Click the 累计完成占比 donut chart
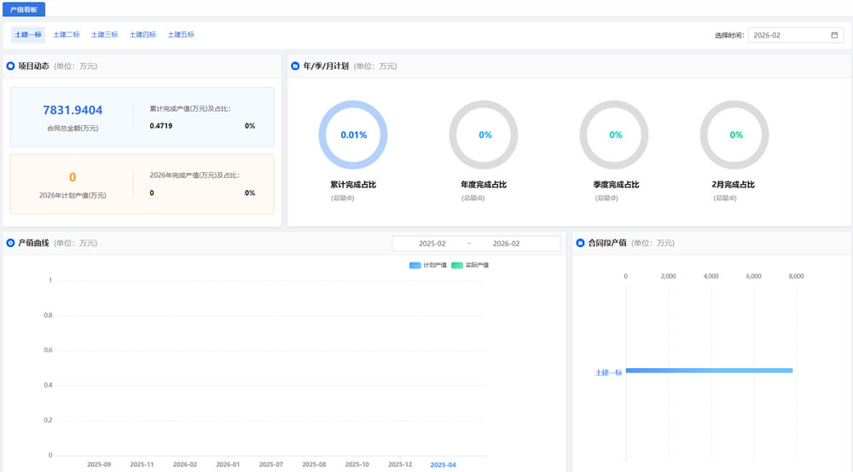Image resolution: width=853 pixels, height=472 pixels. tap(353, 135)
